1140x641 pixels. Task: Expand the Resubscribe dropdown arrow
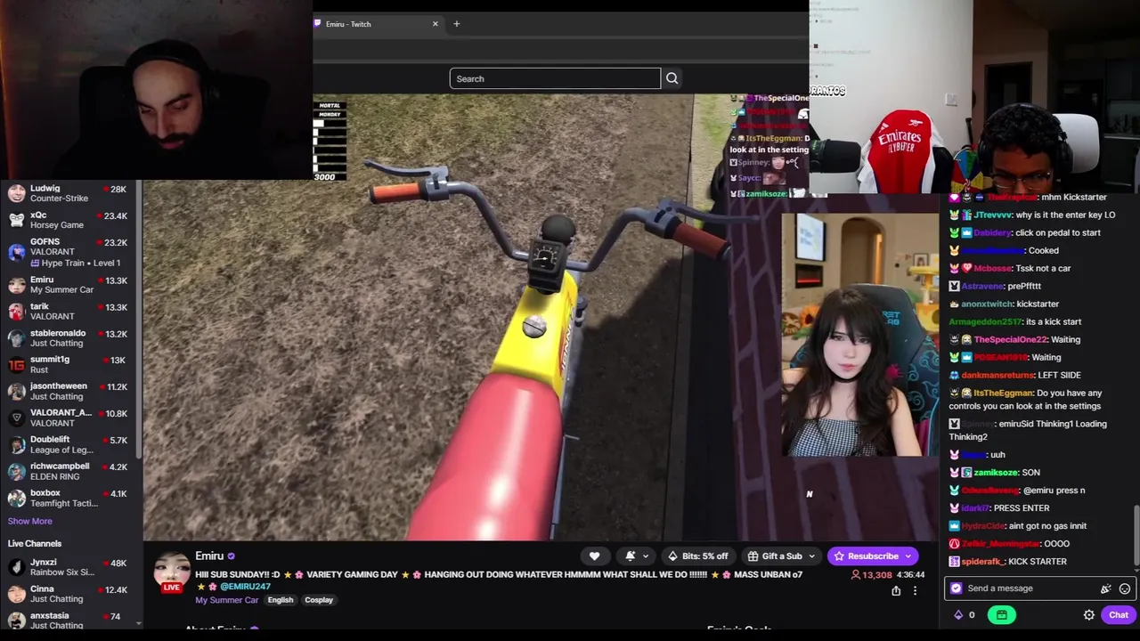(x=908, y=556)
